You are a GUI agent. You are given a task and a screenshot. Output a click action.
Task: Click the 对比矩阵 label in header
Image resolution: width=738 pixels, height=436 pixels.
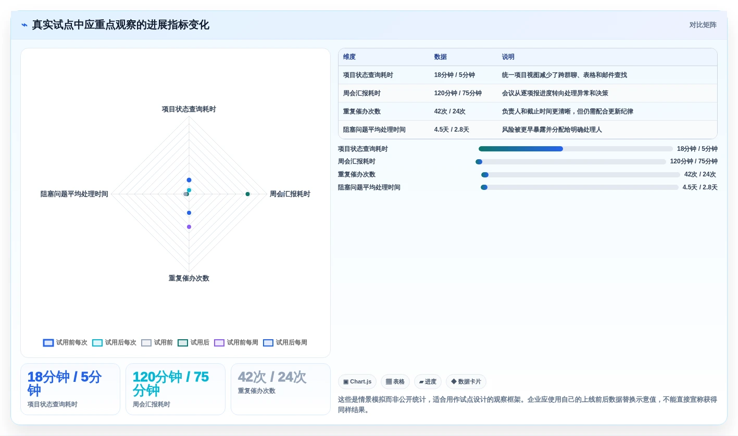(x=703, y=25)
